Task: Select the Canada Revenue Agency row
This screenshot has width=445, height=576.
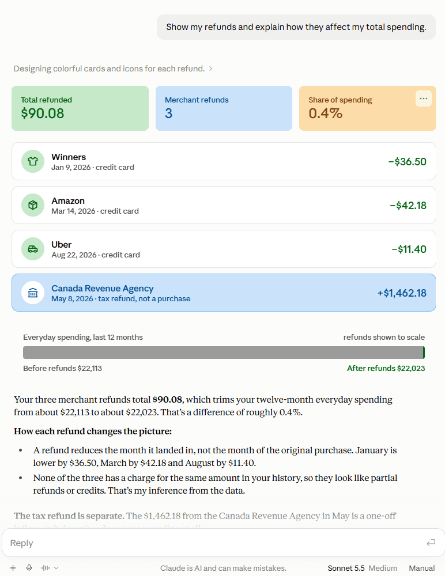Action: click(x=224, y=293)
